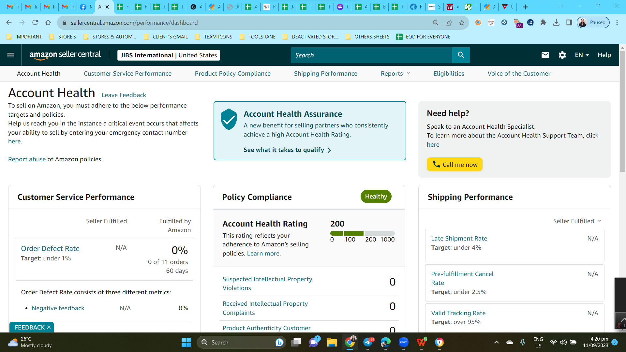Viewport: 626px width, 352px height.
Task: Click the search magnifier button
Action: [x=461, y=55]
